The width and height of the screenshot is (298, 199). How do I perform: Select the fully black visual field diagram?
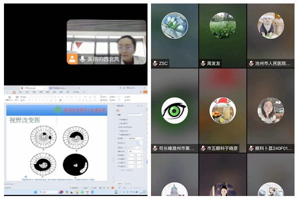point(75,165)
